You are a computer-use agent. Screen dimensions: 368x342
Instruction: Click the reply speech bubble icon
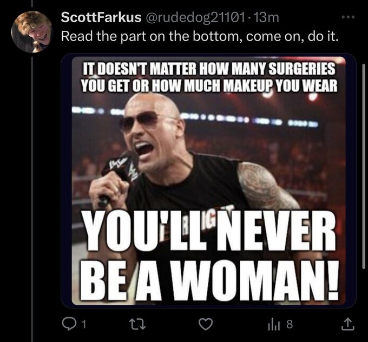(x=69, y=324)
